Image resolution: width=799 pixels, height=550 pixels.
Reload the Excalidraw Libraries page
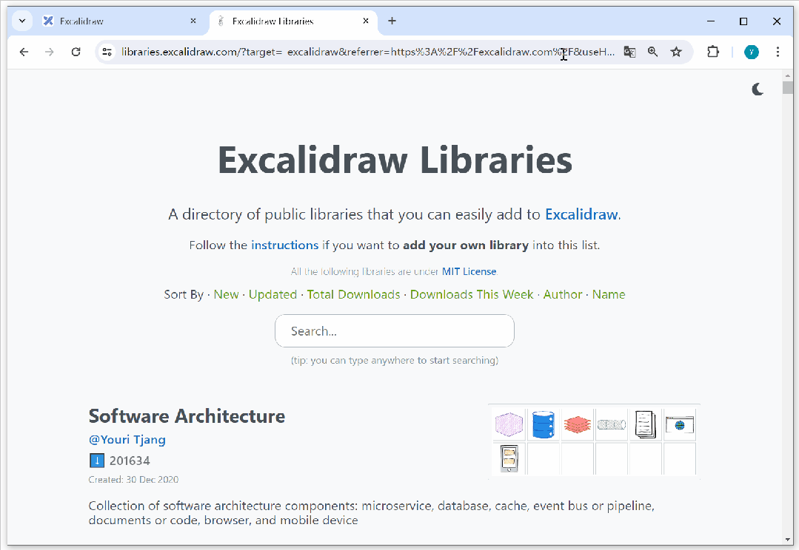(x=76, y=52)
